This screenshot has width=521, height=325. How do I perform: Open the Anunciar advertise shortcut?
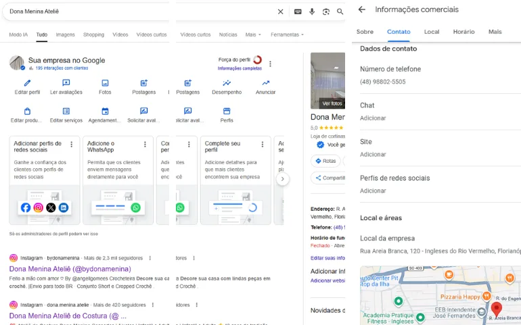[265, 87]
